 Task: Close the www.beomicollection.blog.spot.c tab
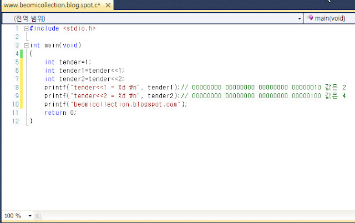pos(108,5)
